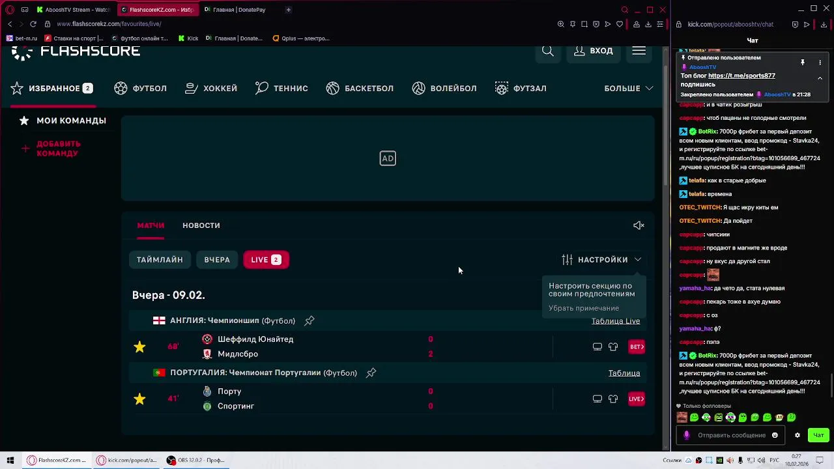The width and height of the screenshot is (834, 469).
Task: Reload the page in Opera
Action: click(x=33, y=24)
